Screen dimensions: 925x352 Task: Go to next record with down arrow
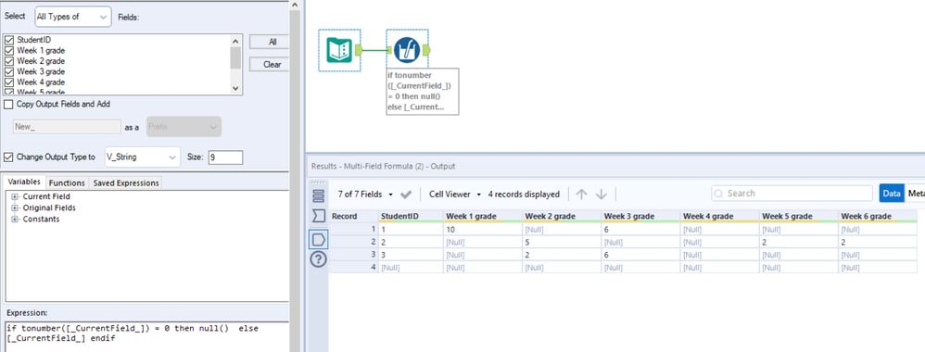pos(602,194)
